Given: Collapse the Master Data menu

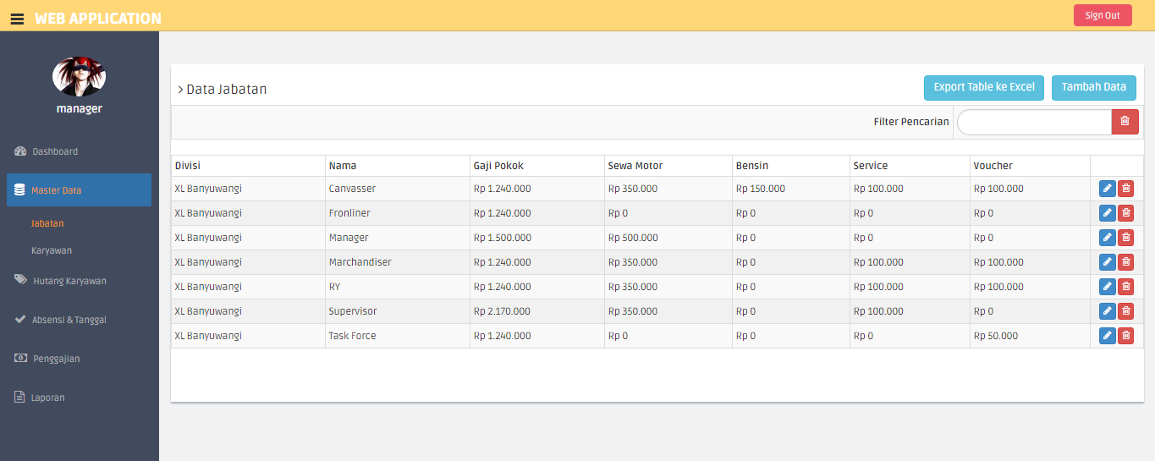Looking at the screenshot, I should coord(79,190).
